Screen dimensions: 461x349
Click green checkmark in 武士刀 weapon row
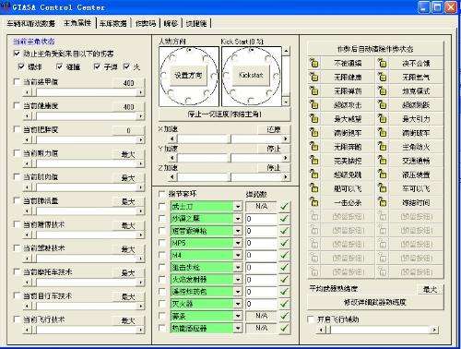click(x=285, y=206)
